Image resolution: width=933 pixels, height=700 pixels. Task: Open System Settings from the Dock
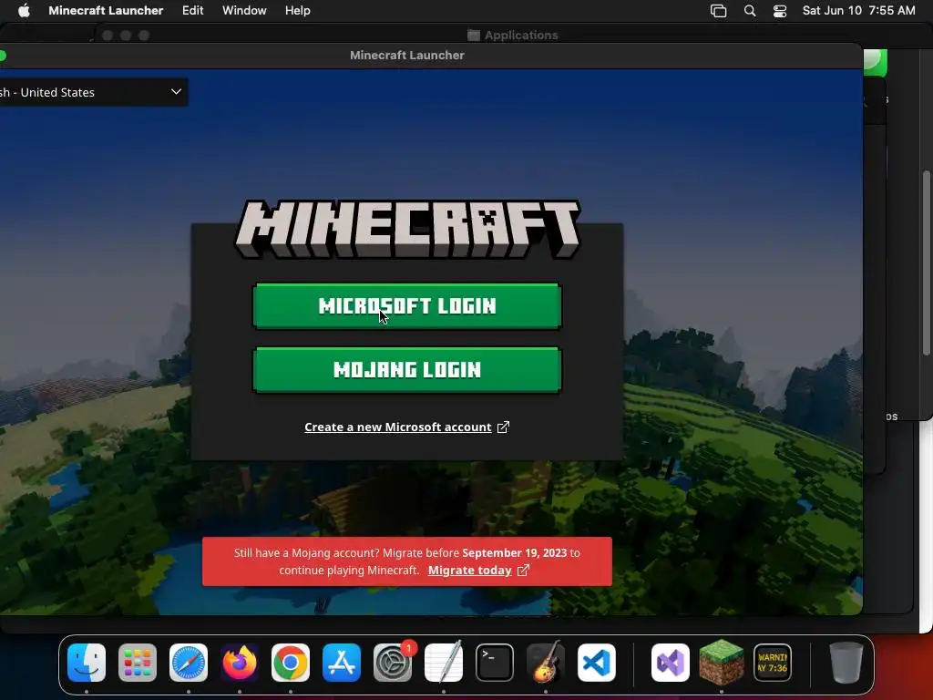tap(393, 663)
